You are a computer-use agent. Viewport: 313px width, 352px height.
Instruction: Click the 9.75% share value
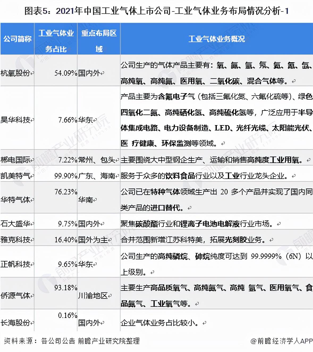pos(67,224)
